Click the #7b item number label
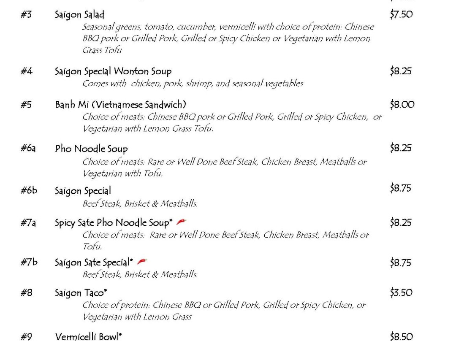Screen dimensions: 456x341 click(29, 262)
